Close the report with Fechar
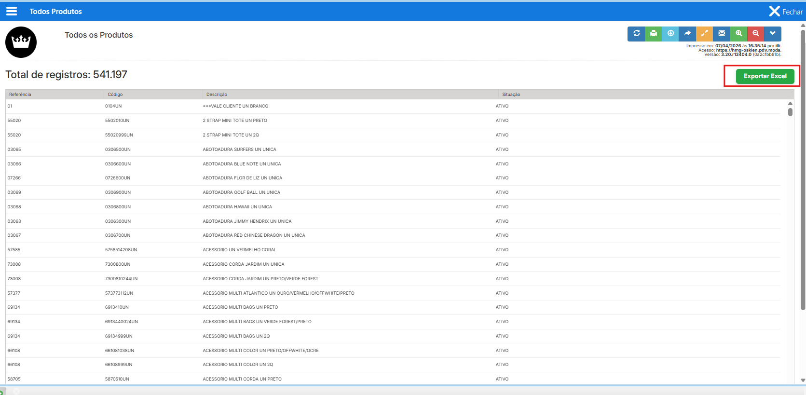 [786, 12]
